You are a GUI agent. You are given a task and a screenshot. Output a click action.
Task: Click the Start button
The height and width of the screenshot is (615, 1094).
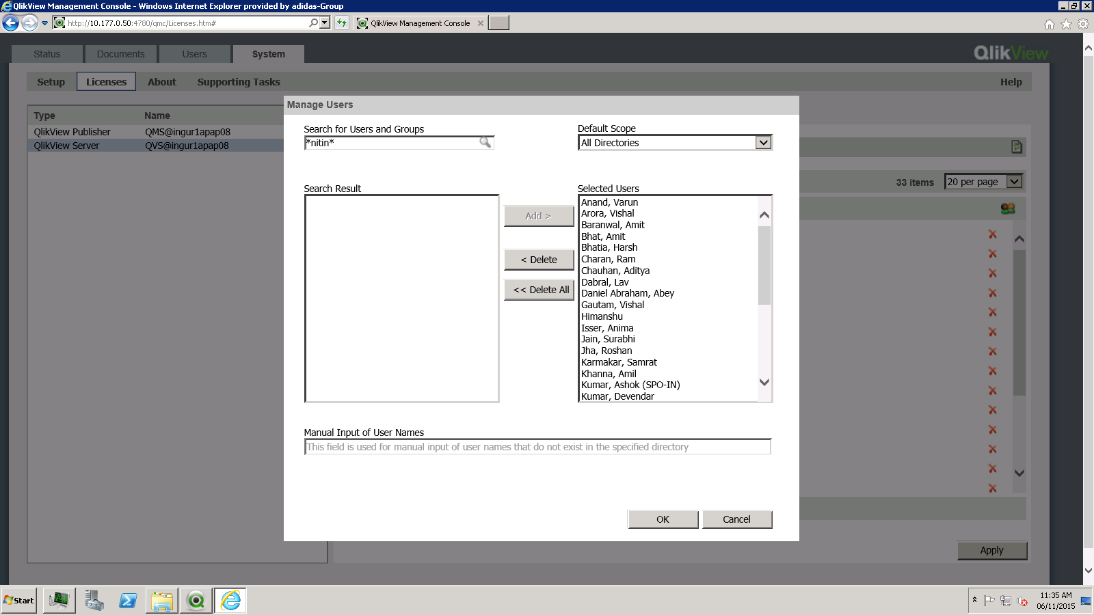19,601
